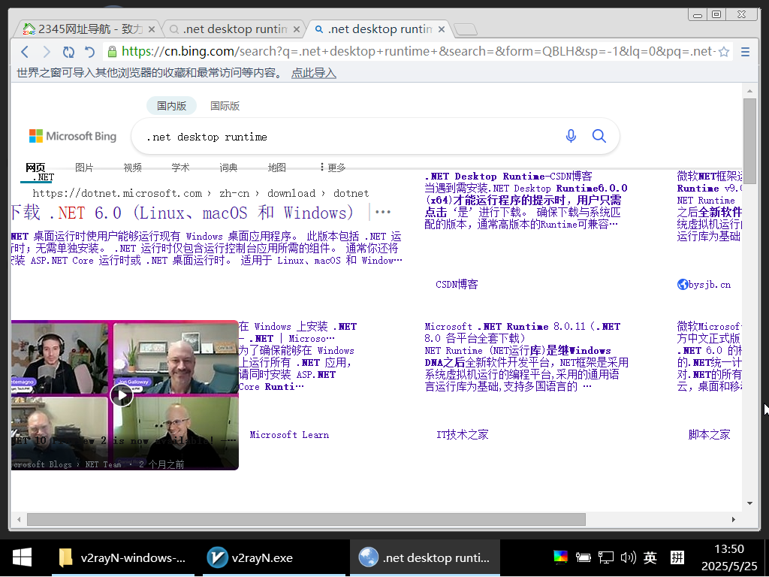This screenshot has width=769, height=577.
Task: Click the vertical scrollbar up arrow
Action: click(x=749, y=91)
